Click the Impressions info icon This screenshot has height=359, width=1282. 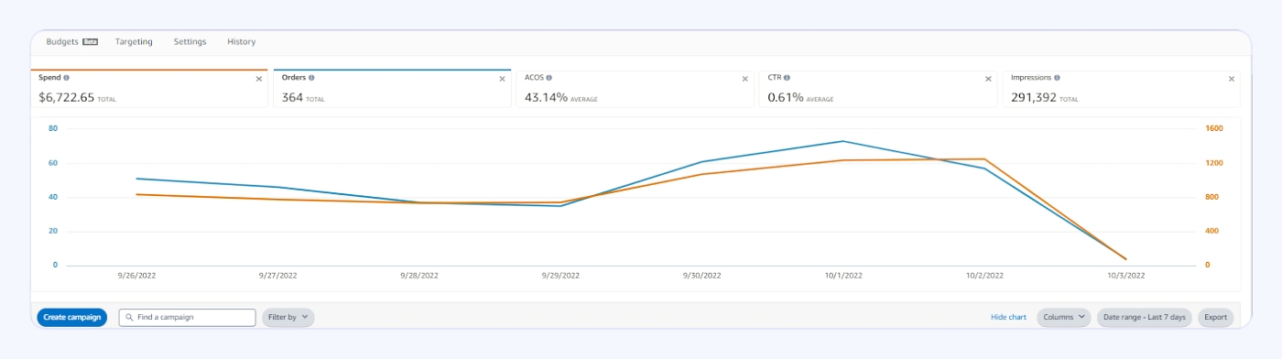click(x=1057, y=78)
